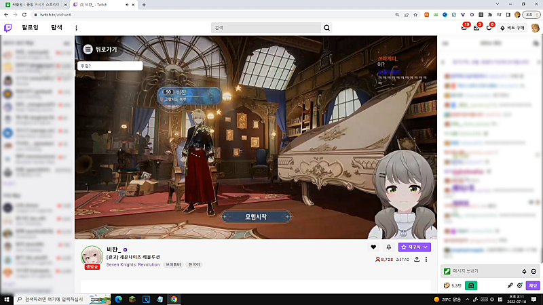
Task: Open Chrome zoom magnifier icon in address bar
Action: (397, 15)
